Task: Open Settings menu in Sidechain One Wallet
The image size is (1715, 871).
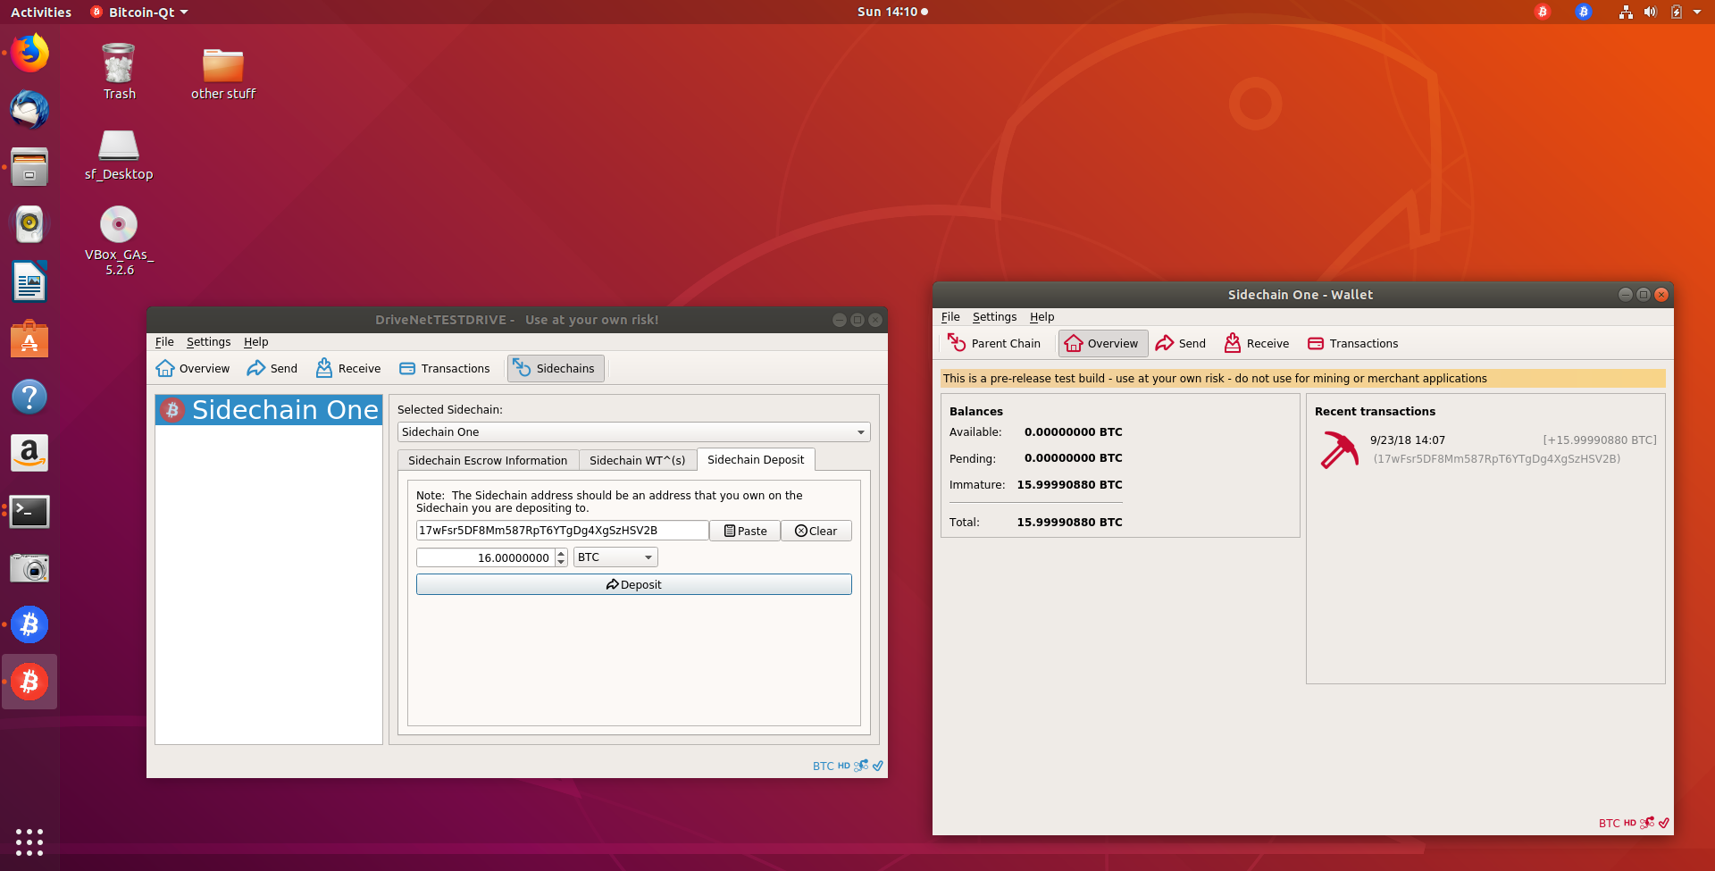Action: pyautogui.click(x=994, y=317)
